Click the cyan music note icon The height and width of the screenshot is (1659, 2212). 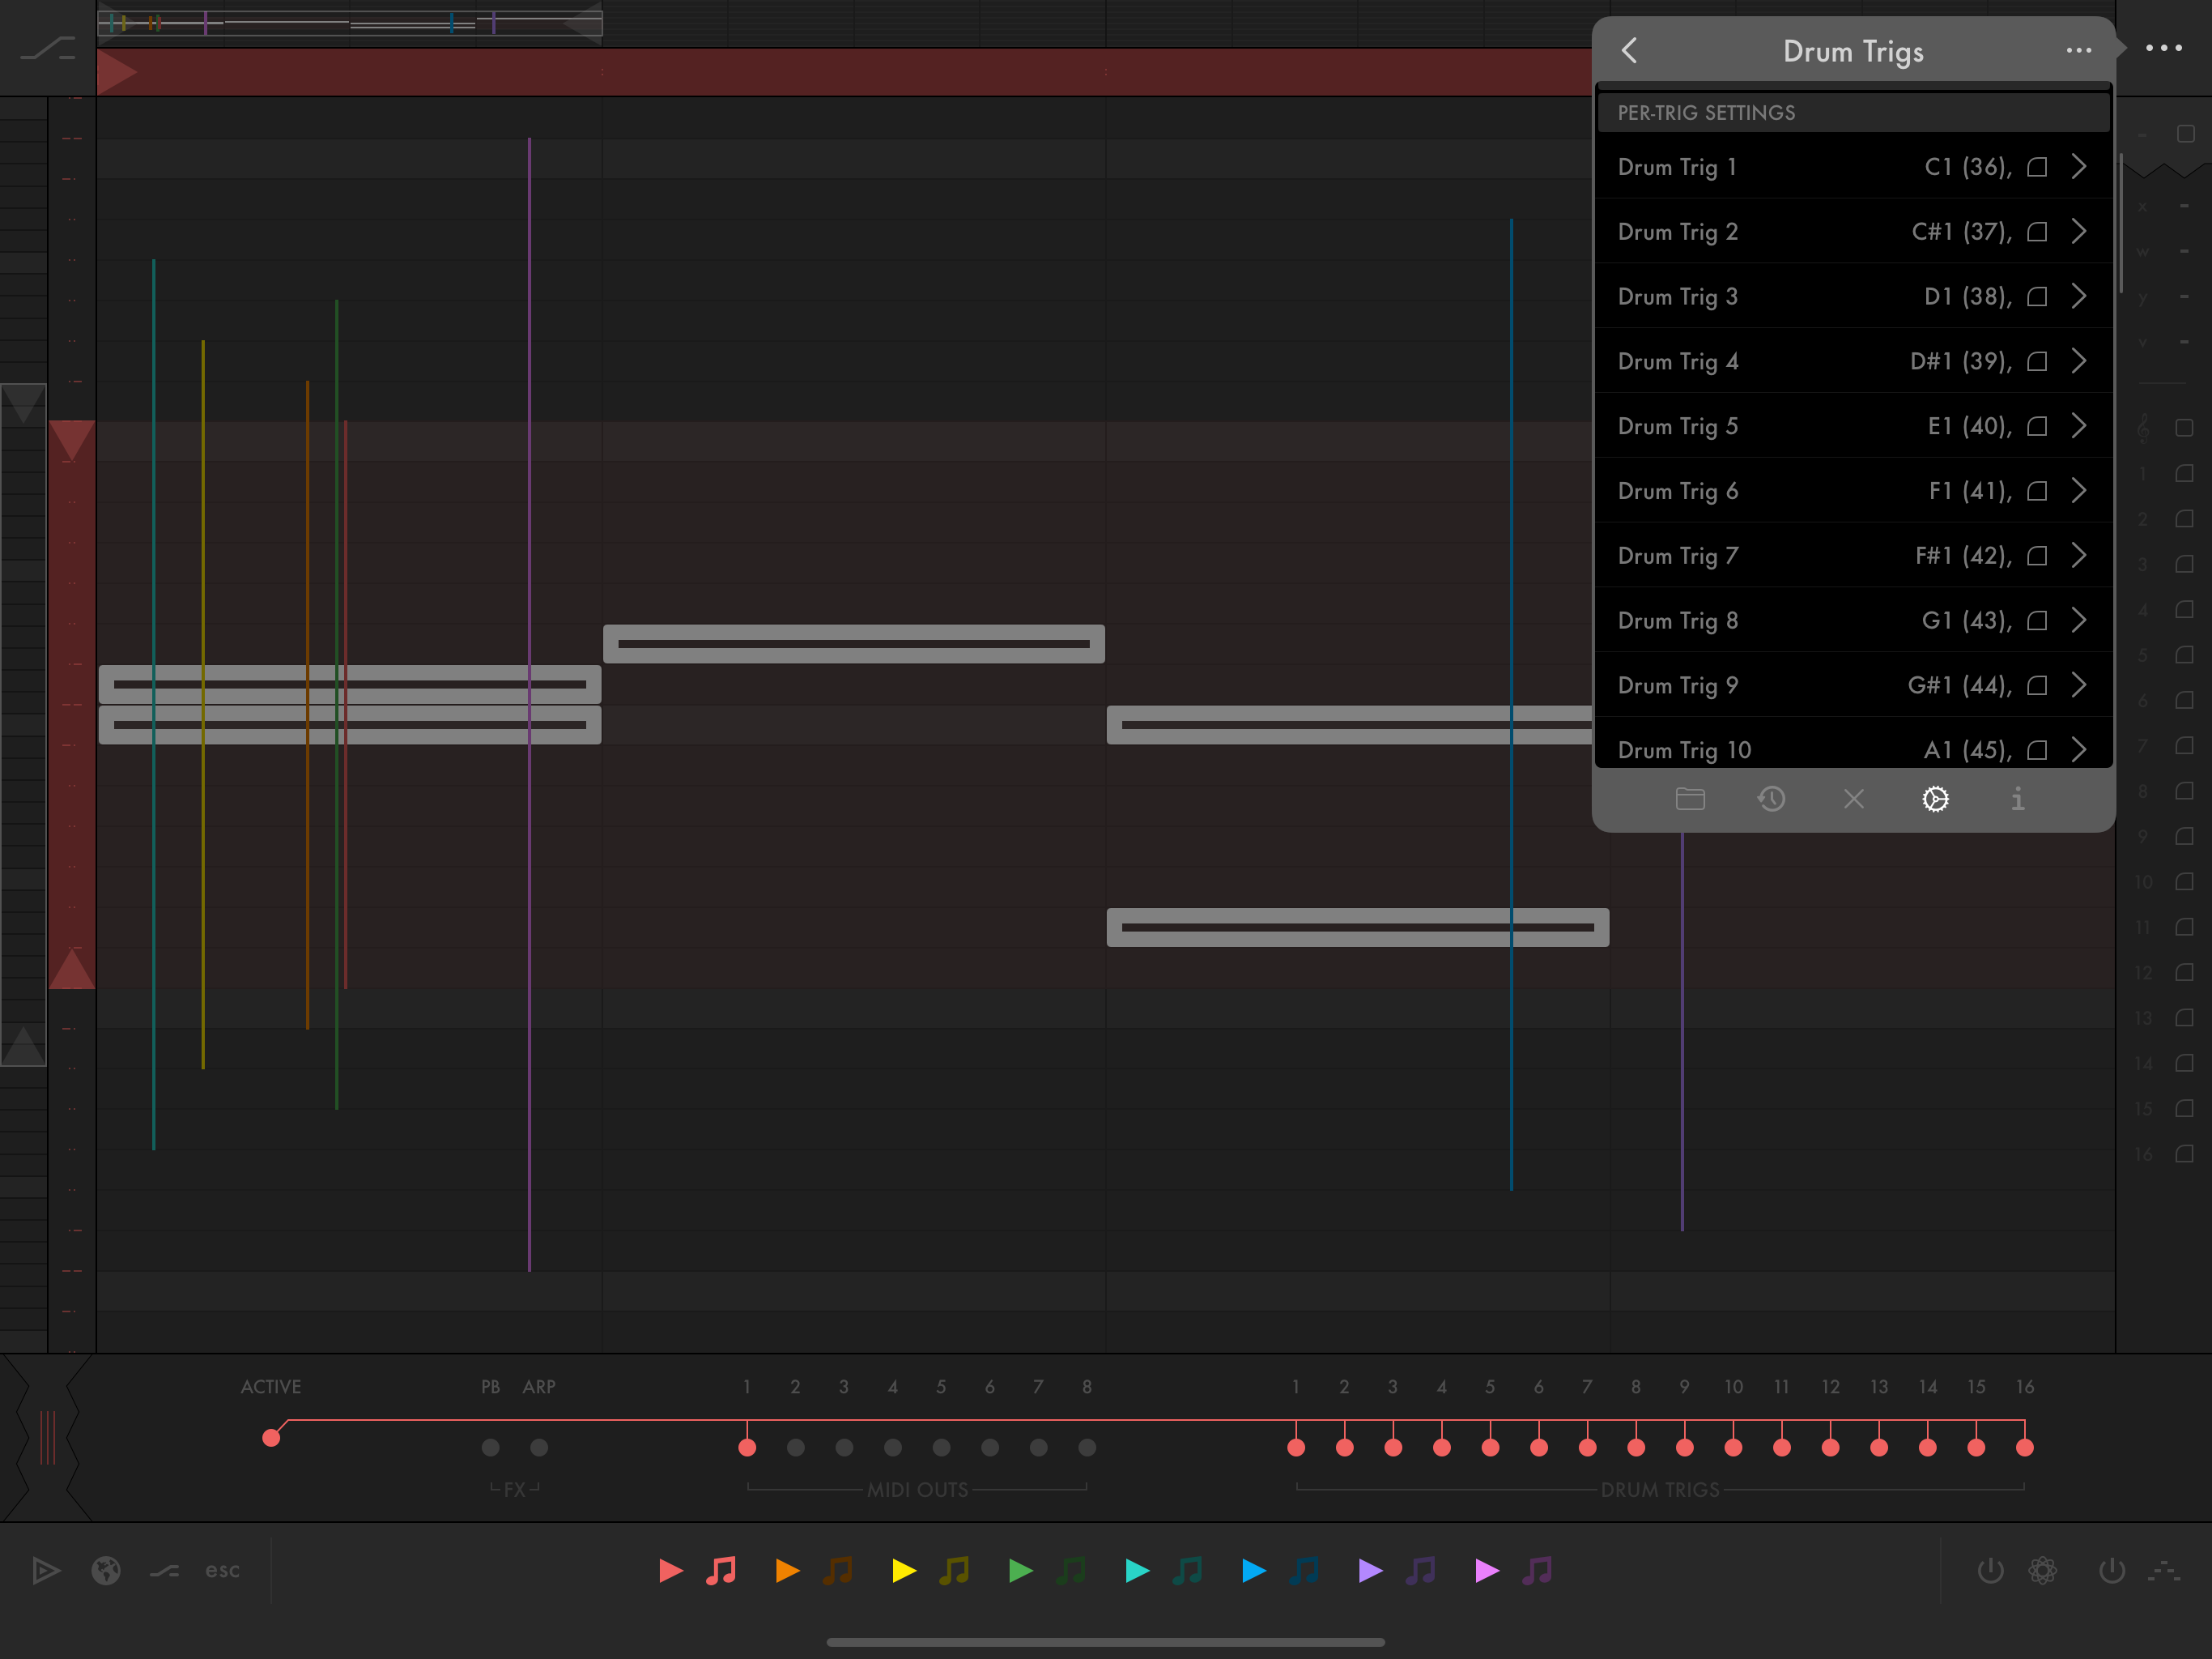(1188, 1570)
